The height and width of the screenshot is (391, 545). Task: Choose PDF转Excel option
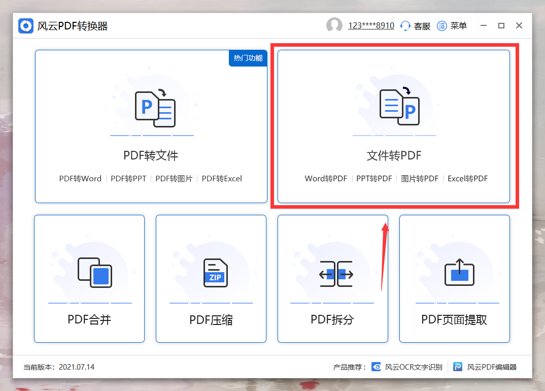222,178
